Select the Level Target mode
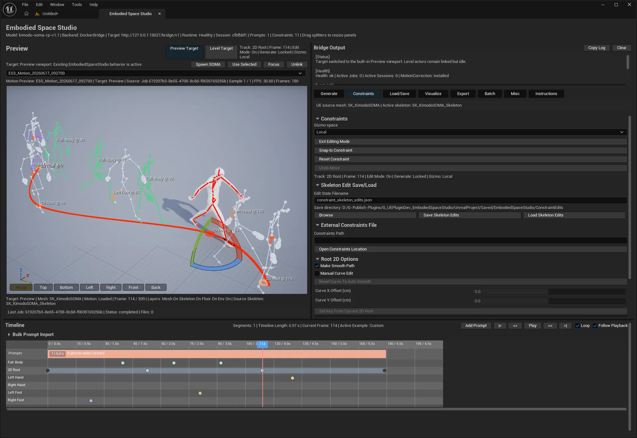This screenshot has width=637, height=438. [x=221, y=52]
